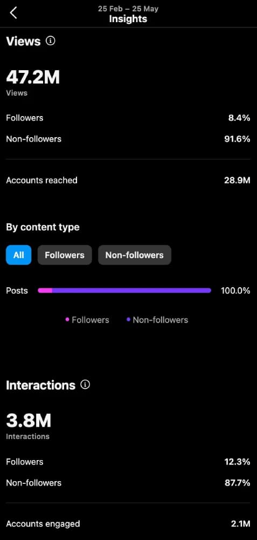This screenshot has width=257, height=540.
Task: Open the Views info icon
Action: point(51,41)
